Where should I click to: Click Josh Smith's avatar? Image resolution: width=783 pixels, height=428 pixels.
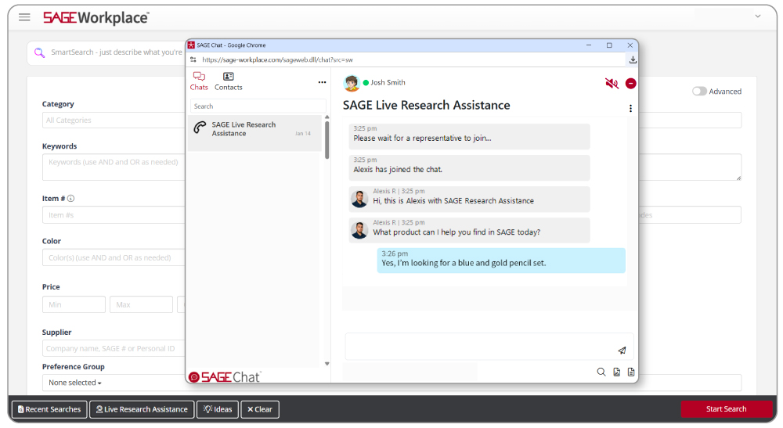click(x=352, y=83)
